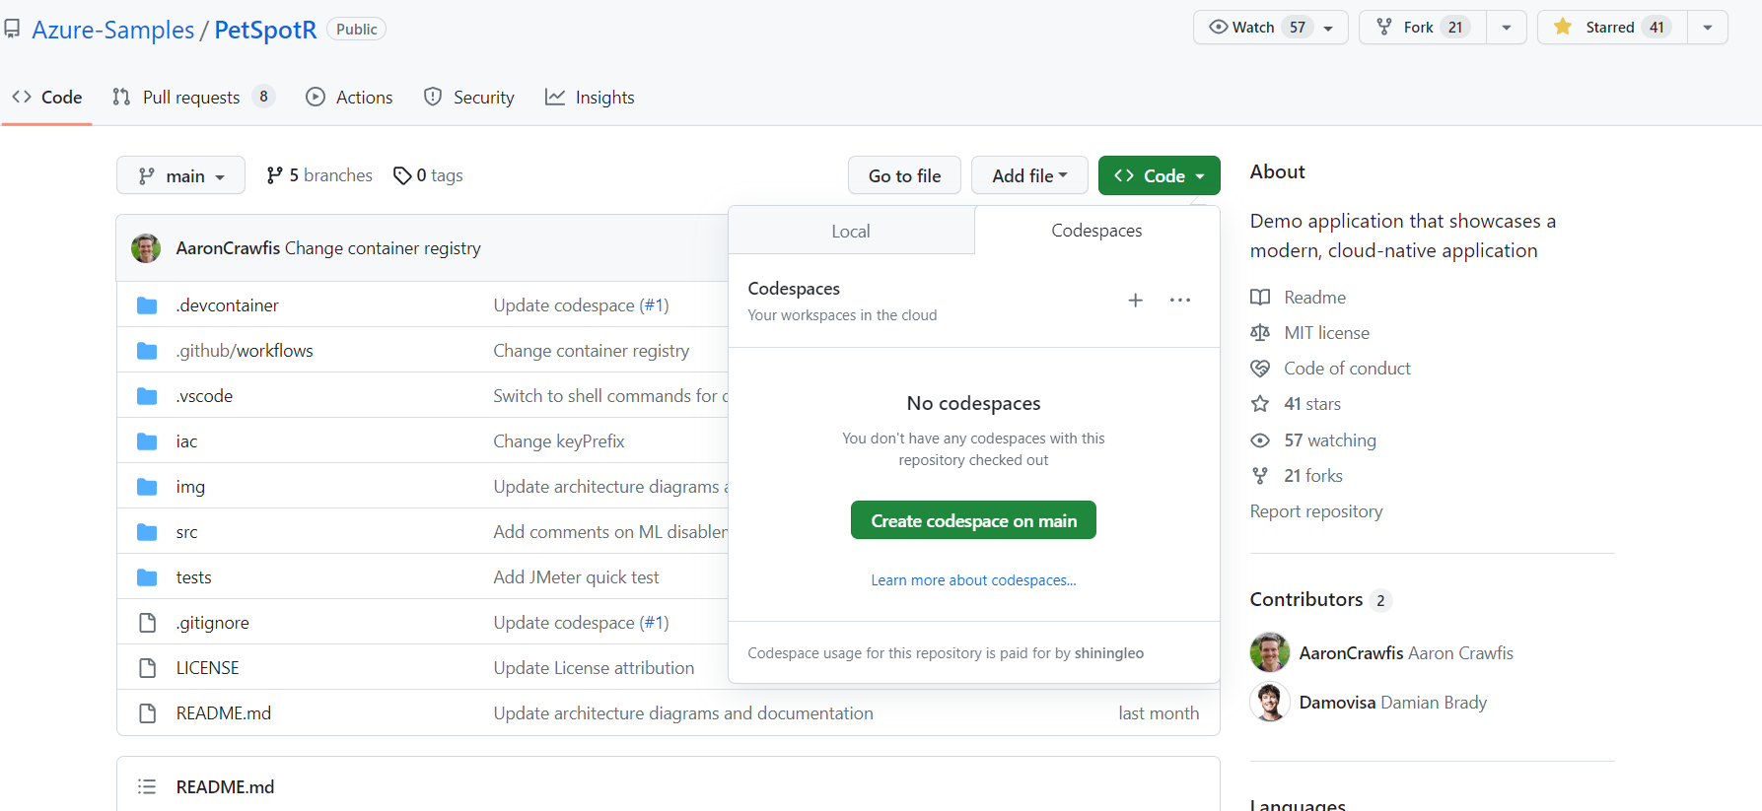1762x811 pixels.
Task: Click the eye icon beside 57 watching
Action: click(1260, 440)
